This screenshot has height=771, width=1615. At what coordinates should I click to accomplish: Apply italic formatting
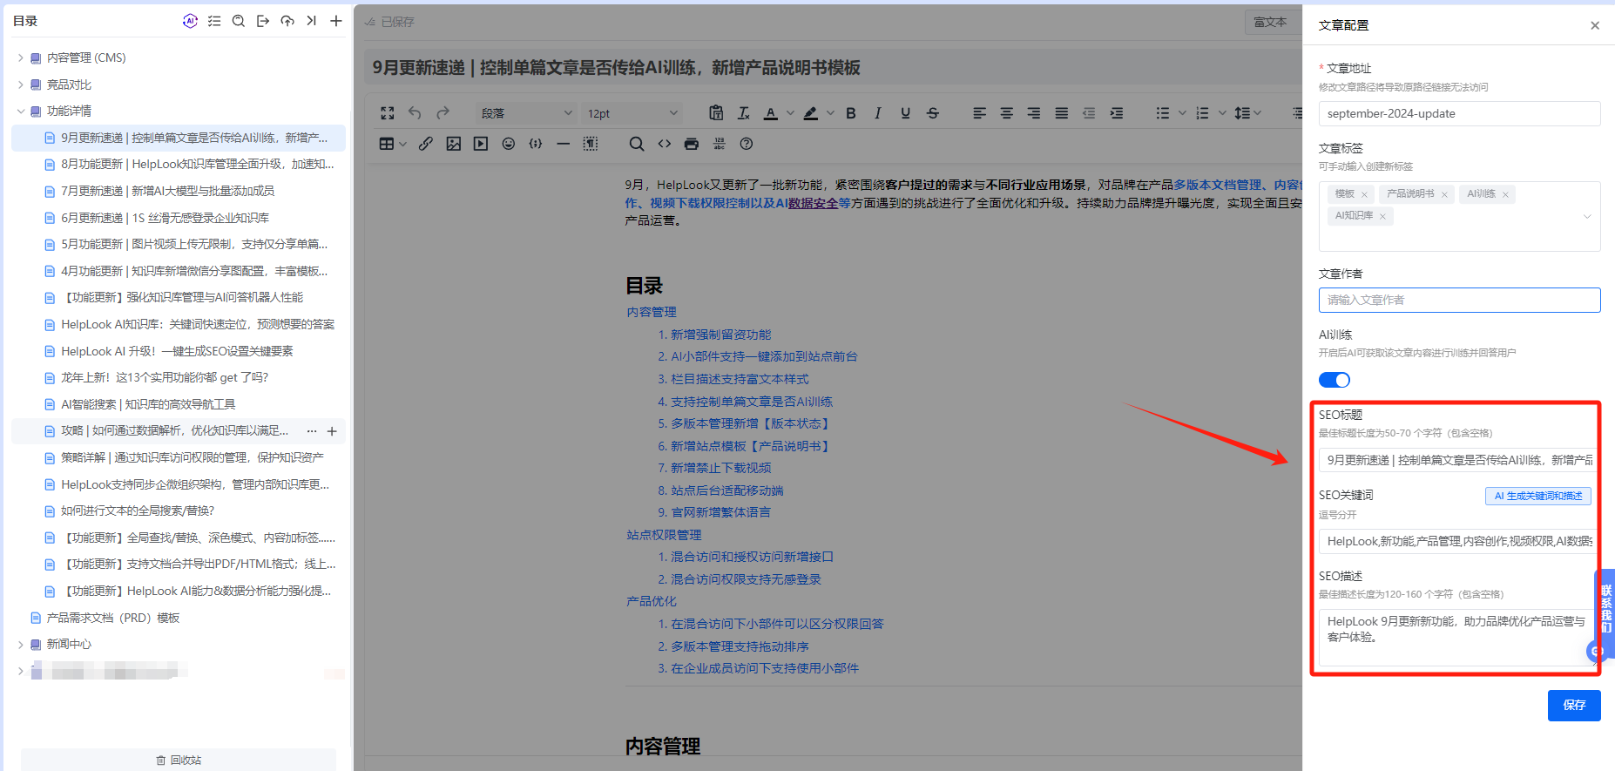(878, 113)
